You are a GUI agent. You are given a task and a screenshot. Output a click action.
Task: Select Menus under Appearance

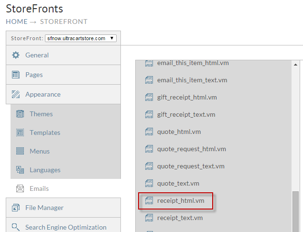(65, 151)
